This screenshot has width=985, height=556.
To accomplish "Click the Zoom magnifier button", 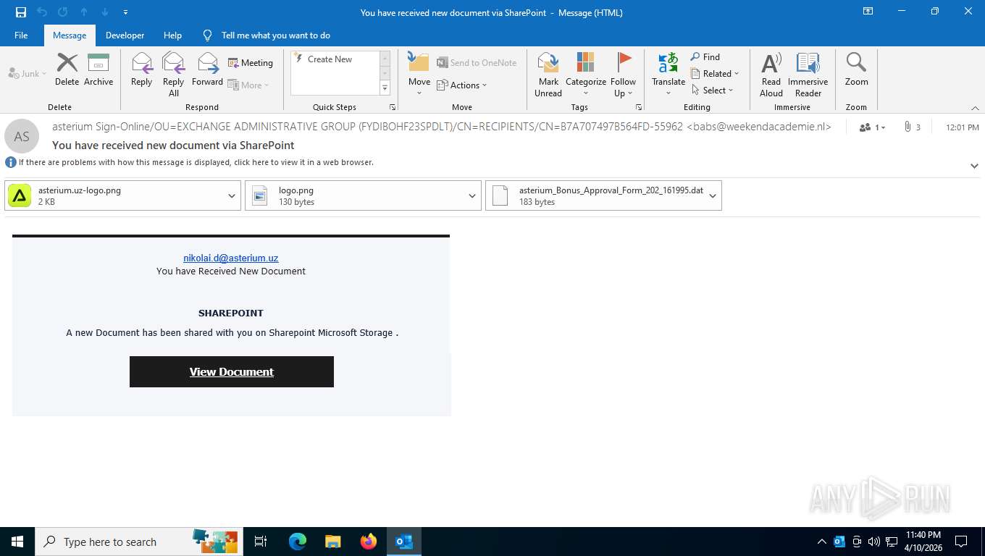I will click(x=856, y=69).
